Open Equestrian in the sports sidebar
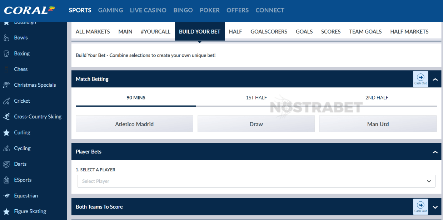The image size is (443, 220). pos(26,196)
